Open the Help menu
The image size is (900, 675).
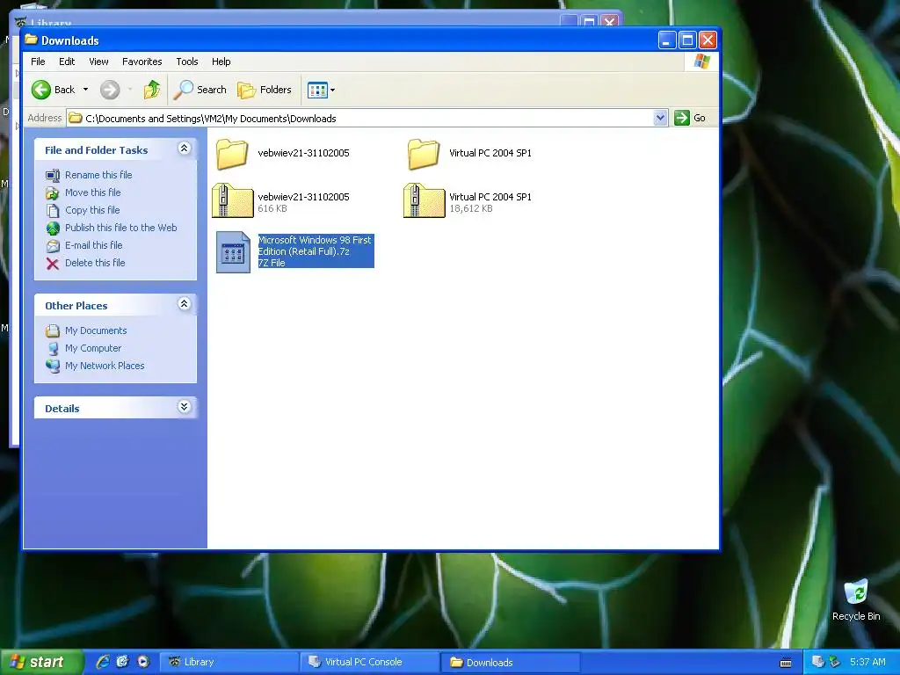pos(221,62)
